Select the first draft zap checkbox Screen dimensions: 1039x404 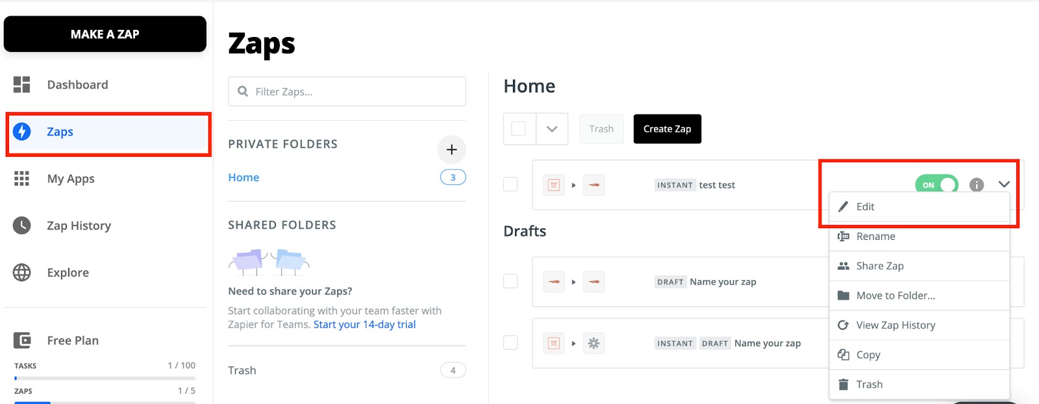tap(511, 281)
